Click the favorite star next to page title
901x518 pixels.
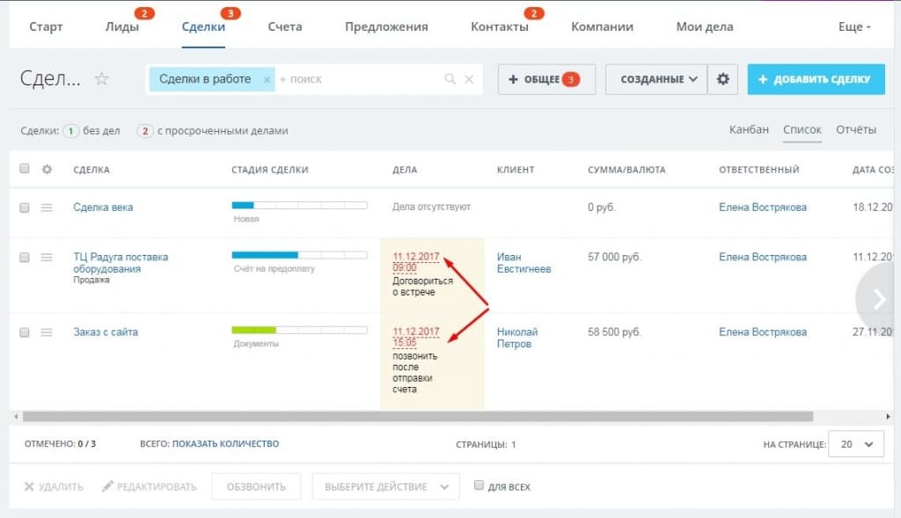(x=102, y=79)
